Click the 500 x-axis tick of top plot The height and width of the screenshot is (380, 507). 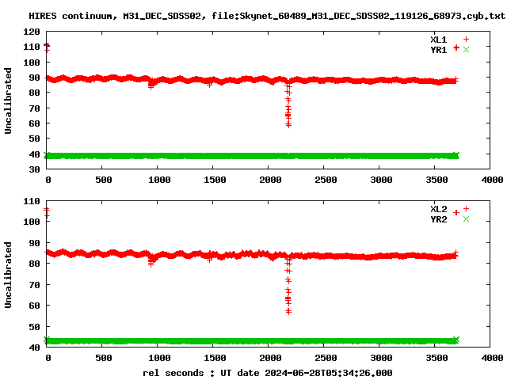104,180
